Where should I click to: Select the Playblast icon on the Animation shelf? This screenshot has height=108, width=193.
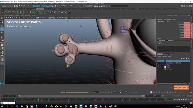pyautogui.click(x=6, y=12)
